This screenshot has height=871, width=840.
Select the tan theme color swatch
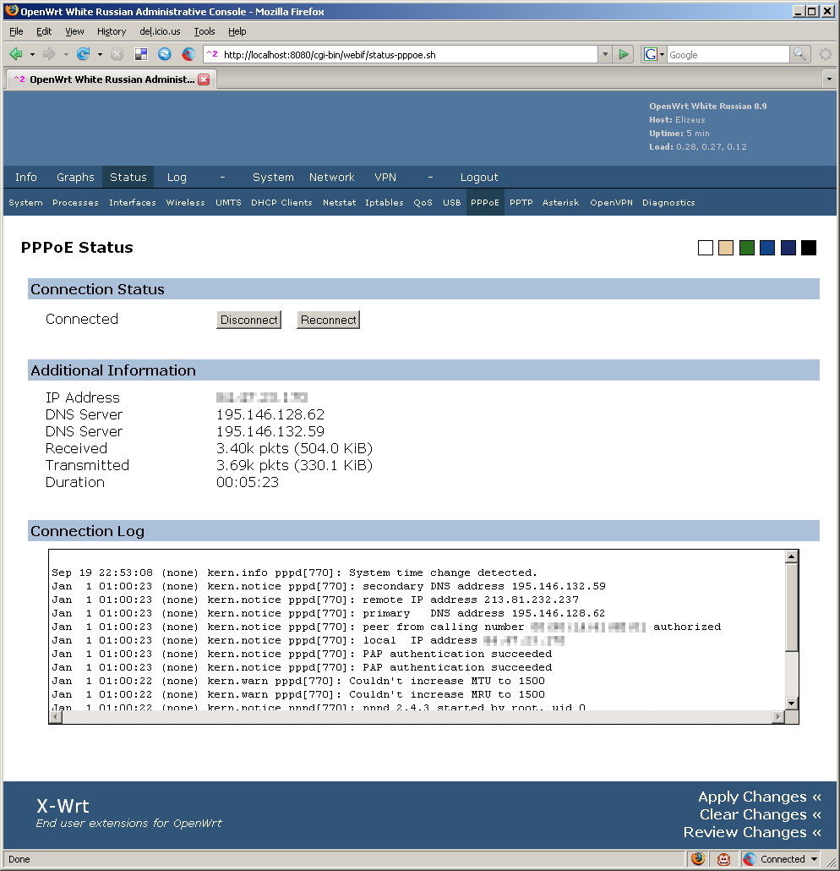[726, 248]
